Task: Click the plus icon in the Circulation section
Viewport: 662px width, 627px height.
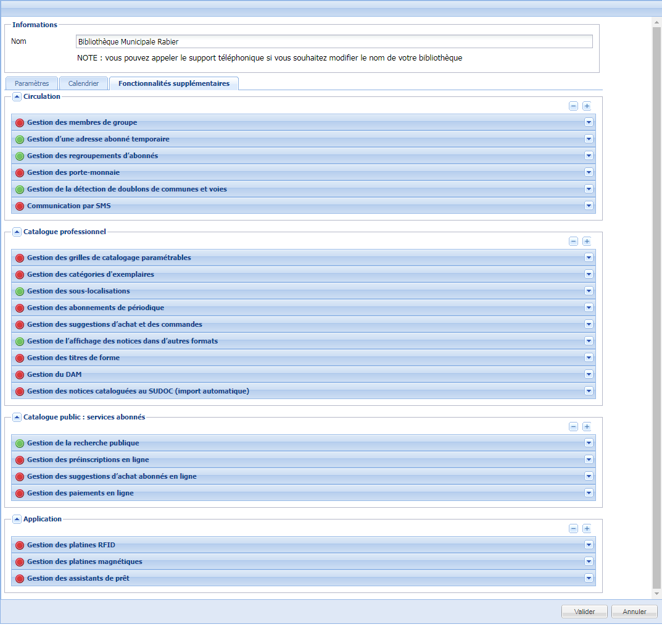Action: [x=586, y=106]
